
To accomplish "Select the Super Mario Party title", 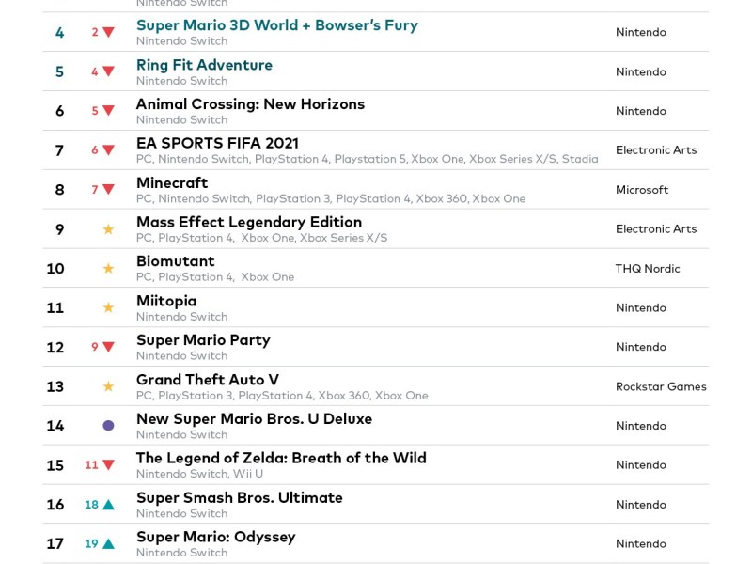I will 203,340.
